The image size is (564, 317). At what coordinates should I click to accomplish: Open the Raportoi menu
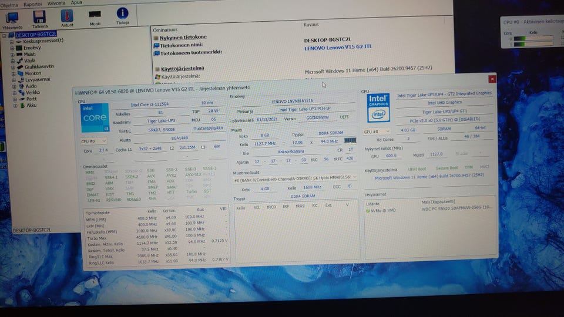(32, 4)
